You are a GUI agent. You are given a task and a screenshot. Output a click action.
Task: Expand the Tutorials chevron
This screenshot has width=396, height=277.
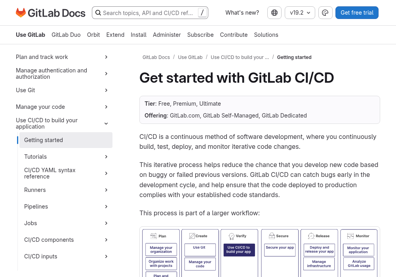[106, 157]
